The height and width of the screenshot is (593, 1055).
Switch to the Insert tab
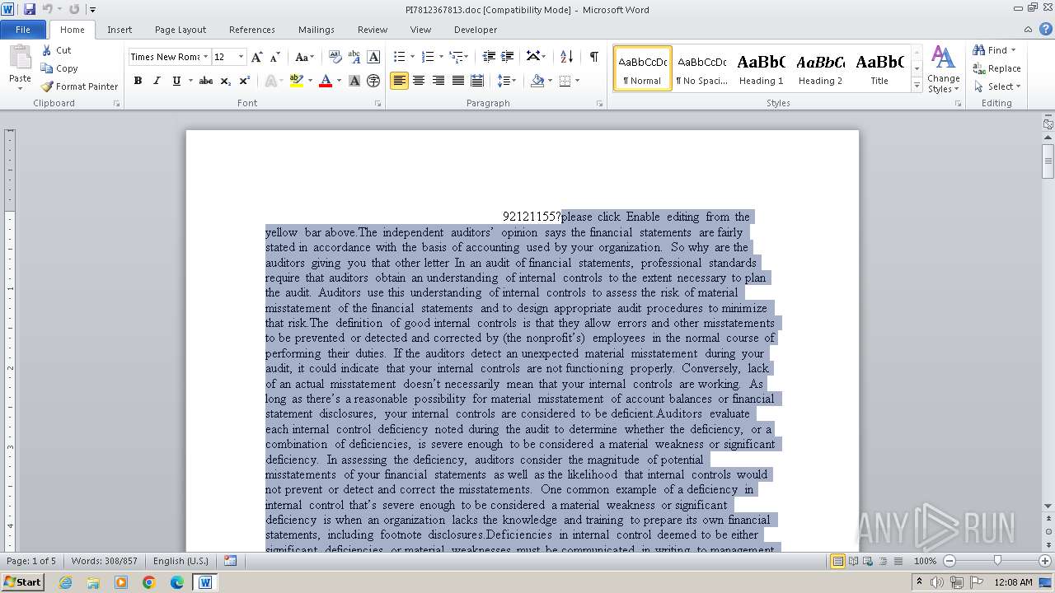click(120, 30)
